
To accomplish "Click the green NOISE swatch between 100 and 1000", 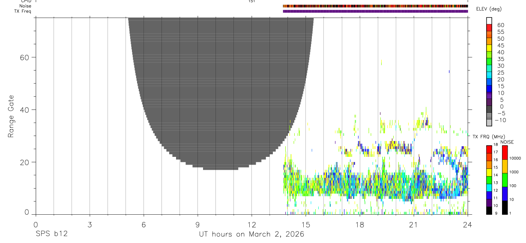I will pos(505,180).
